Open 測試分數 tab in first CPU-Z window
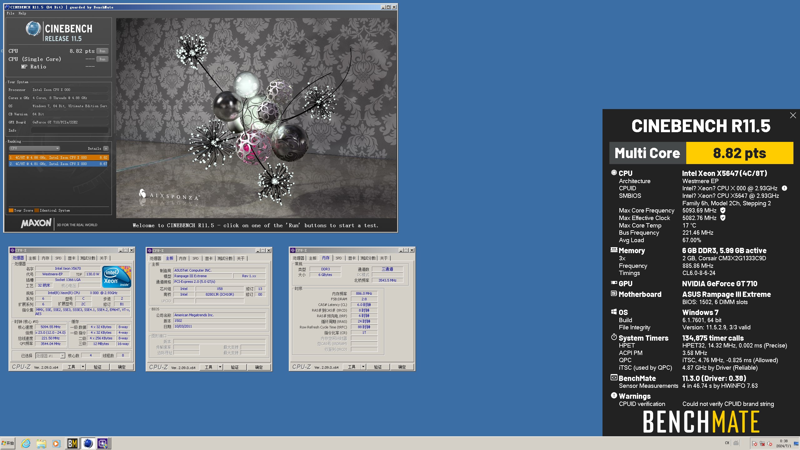The image size is (800, 450). pyautogui.click(x=87, y=258)
